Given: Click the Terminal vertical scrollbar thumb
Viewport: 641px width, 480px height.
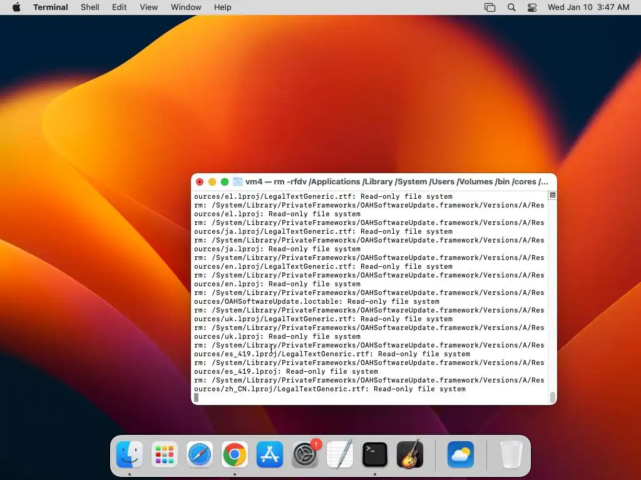Looking at the screenshot, I should (553, 397).
